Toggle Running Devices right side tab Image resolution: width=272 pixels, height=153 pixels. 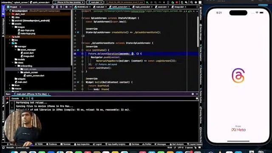tap(201, 115)
